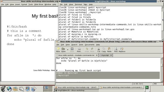The height and width of the screenshot is (92, 164).
Task: Launch the mail envelope icon in panel
Action: (15, 89)
